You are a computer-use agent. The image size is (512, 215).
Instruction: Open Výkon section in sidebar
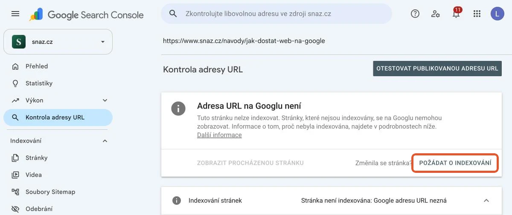tap(58, 100)
